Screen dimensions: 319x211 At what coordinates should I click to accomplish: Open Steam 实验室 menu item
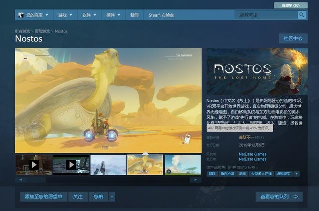point(161,15)
